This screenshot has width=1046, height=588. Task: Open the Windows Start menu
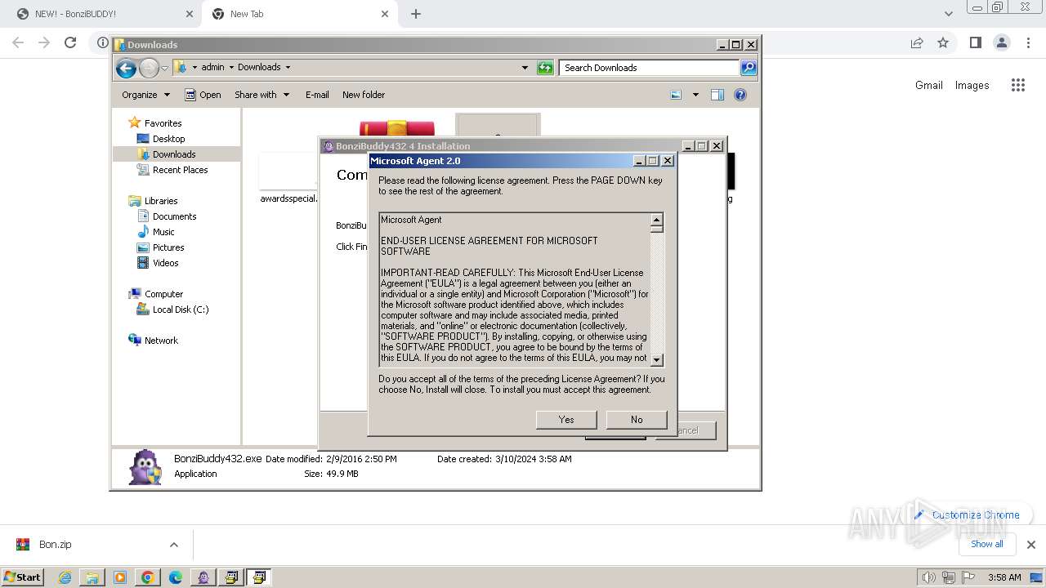pos(23,577)
